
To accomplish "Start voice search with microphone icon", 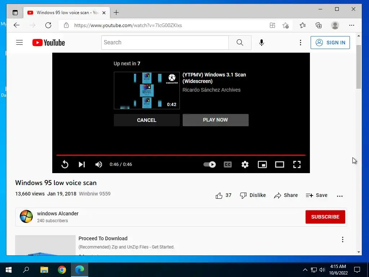I will [x=262, y=43].
